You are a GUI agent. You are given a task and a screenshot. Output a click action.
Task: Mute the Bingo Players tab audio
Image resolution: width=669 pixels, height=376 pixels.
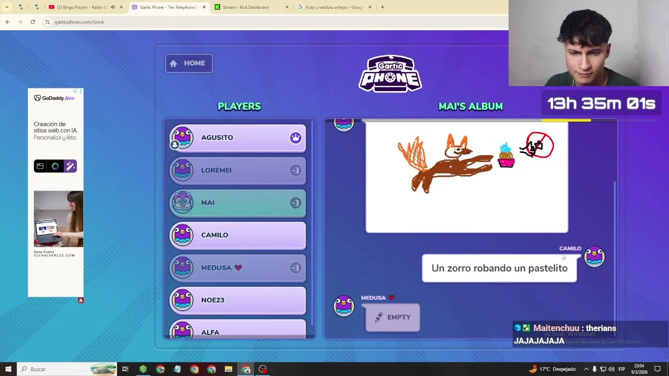tap(112, 7)
